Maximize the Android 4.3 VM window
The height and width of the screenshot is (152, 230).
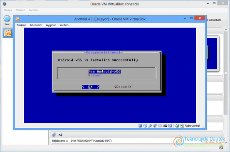191,18
